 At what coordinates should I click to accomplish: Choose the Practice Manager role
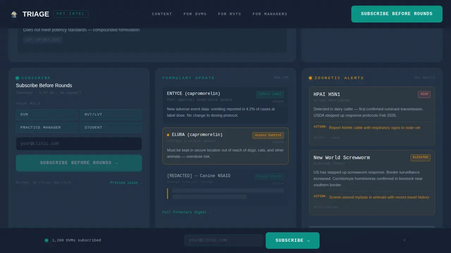(47, 128)
